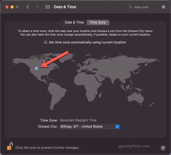Image resolution: width=171 pixels, height=155 pixels.
Task: Show all preferences grid icon
Action: (48, 7)
